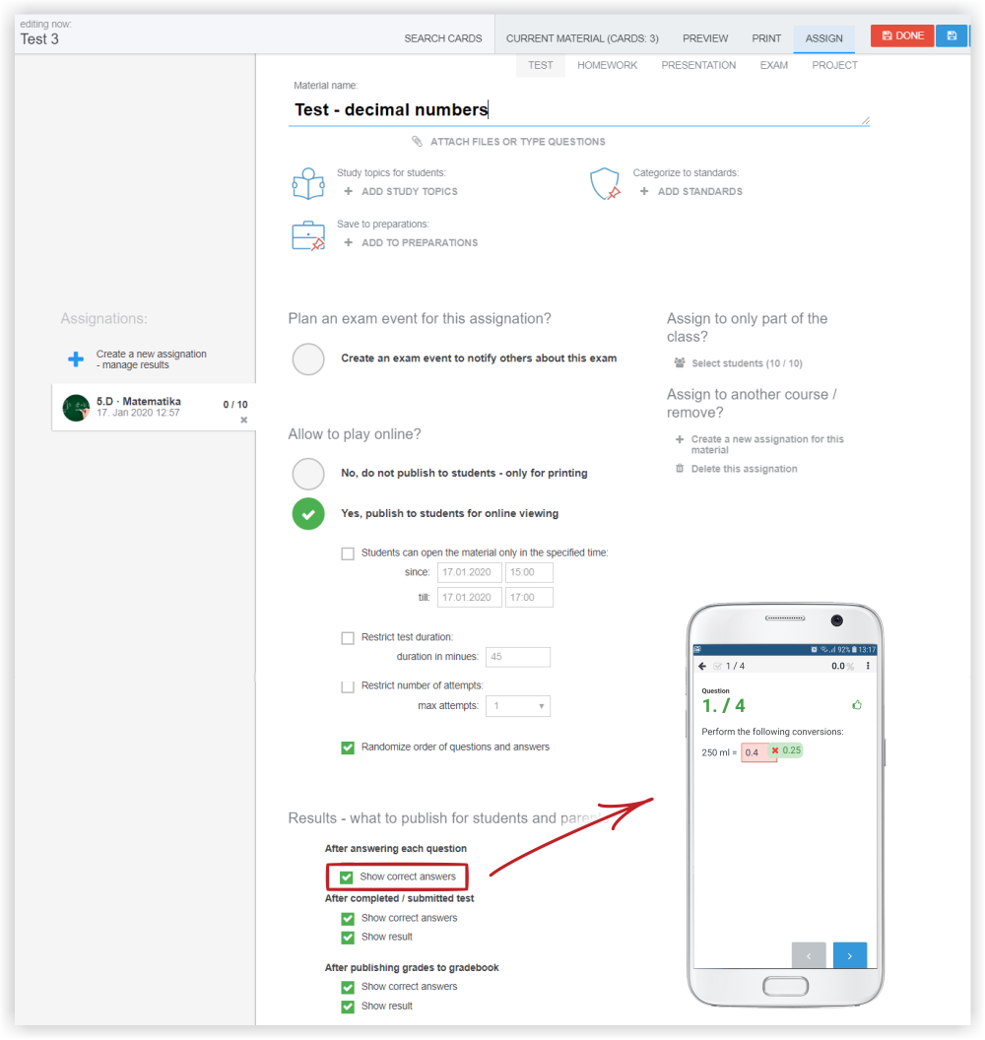
Task: Open Current Material (Cards: 3) tab
Action: [x=582, y=38]
